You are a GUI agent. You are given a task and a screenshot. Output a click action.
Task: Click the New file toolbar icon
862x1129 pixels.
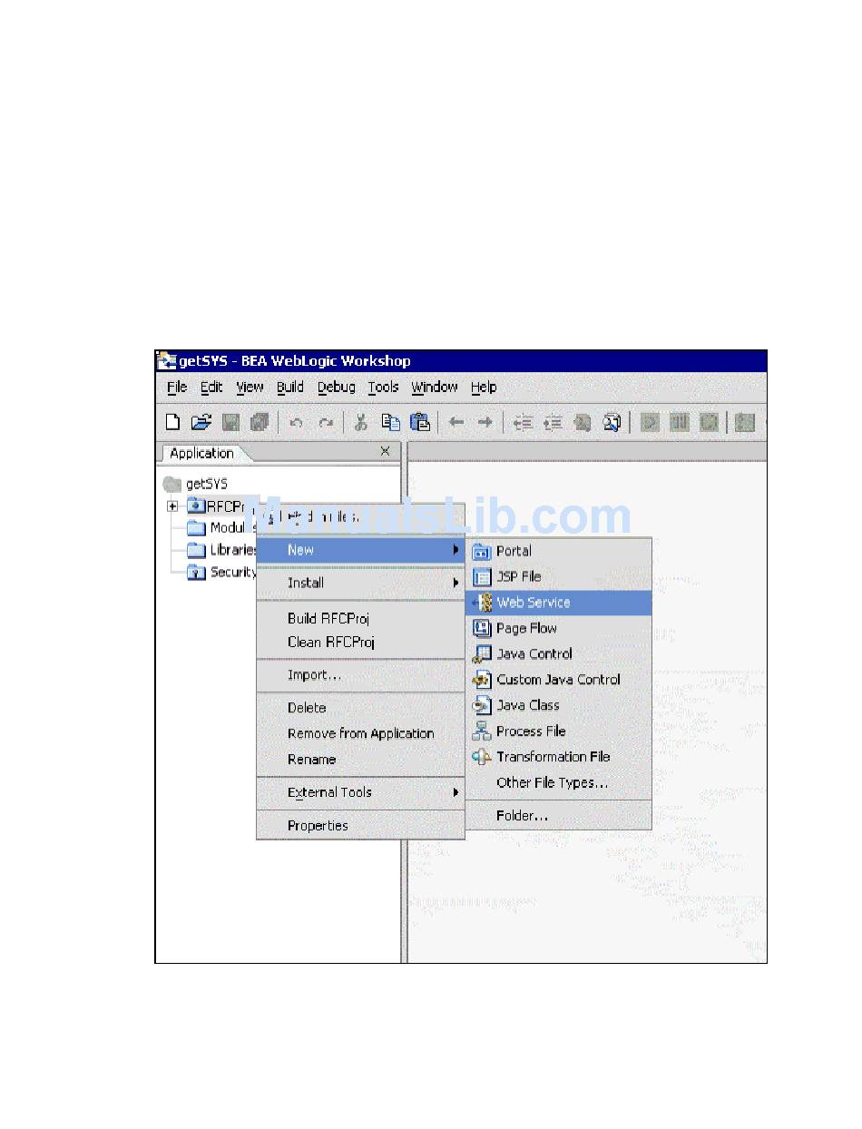172,422
